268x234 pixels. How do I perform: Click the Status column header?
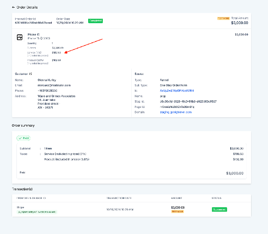pos(216,198)
